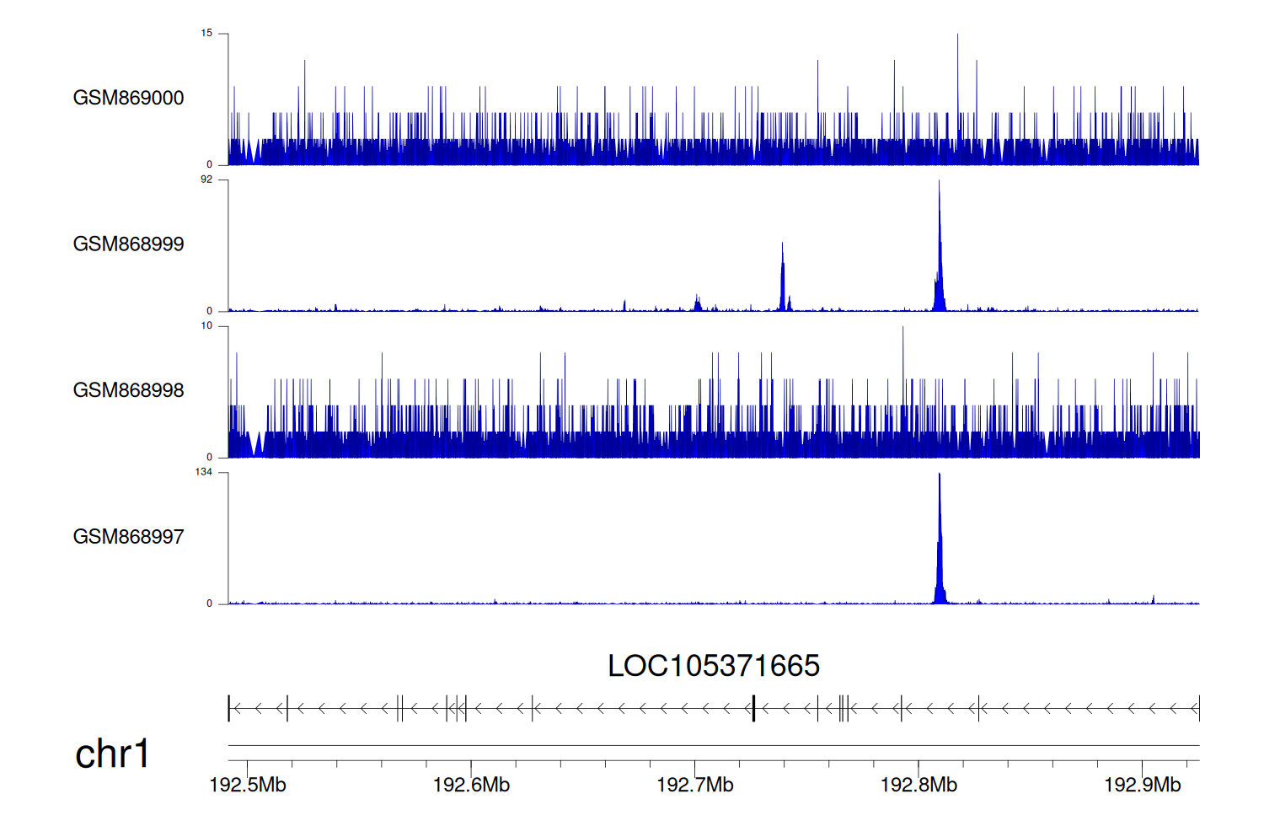Click the y-axis maximum value 134
The height and width of the screenshot is (826, 1264).
point(204,472)
